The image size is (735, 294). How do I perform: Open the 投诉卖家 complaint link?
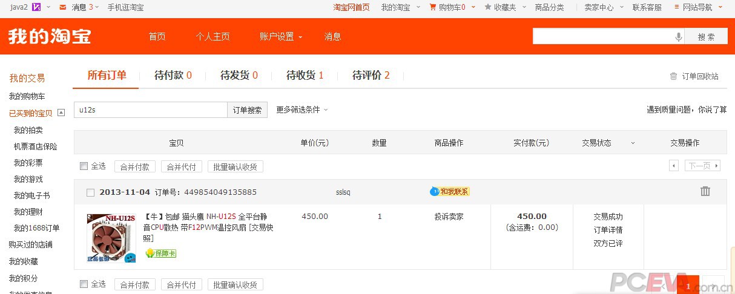449,216
